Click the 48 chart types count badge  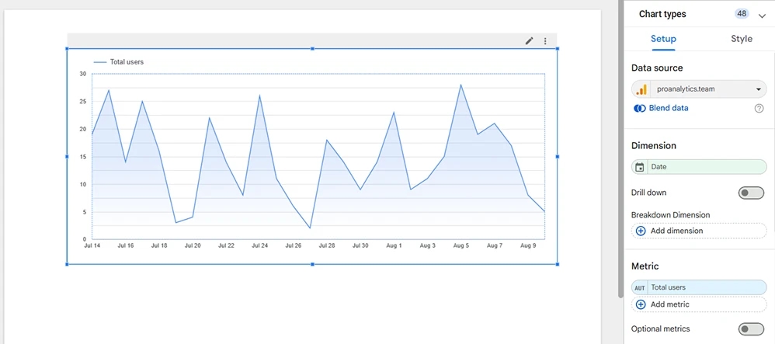click(742, 14)
